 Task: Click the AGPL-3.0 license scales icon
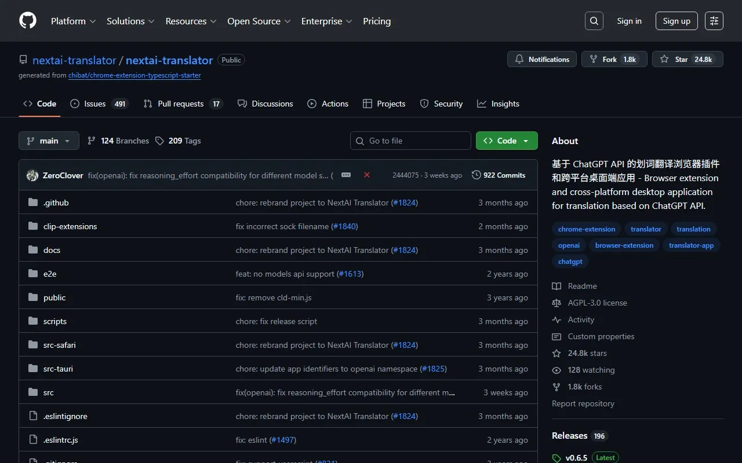[556, 302]
